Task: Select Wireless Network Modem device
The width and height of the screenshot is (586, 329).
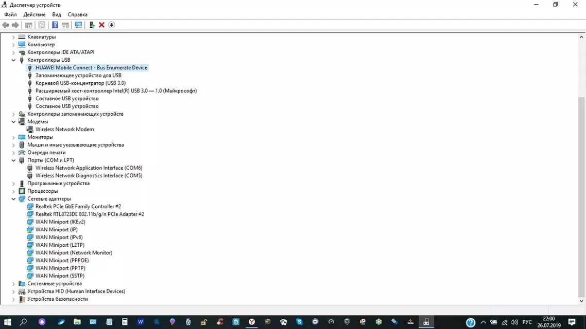Action: click(64, 130)
